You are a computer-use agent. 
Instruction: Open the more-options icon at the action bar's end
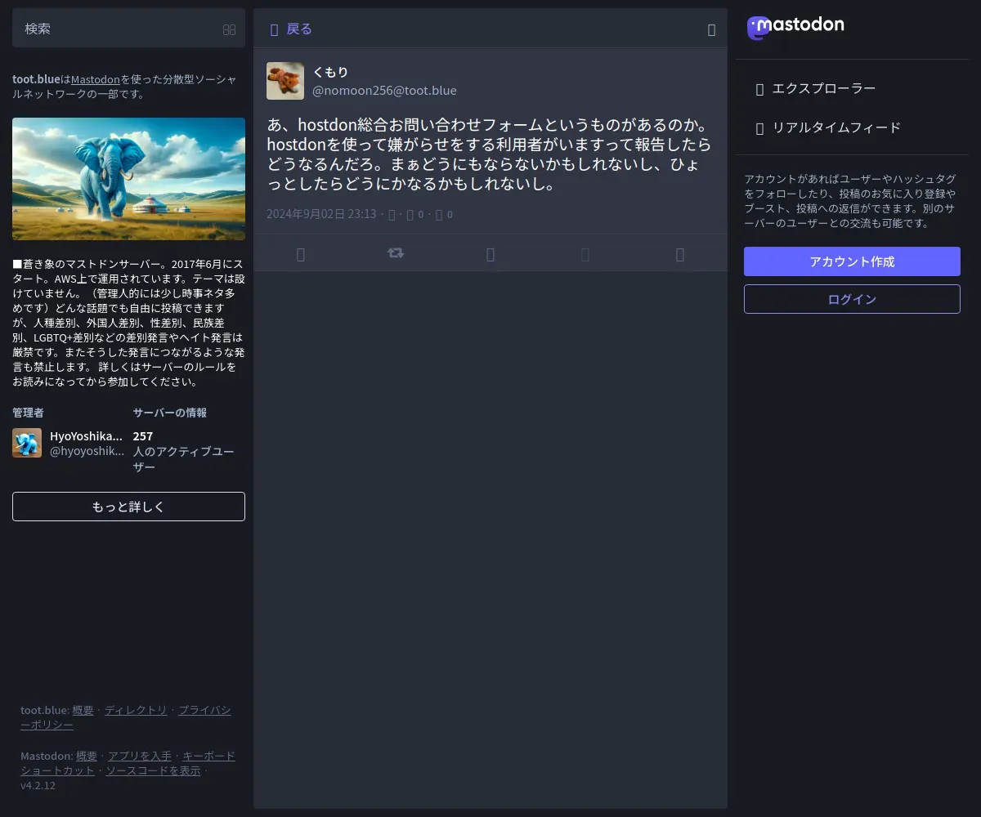click(x=680, y=254)
